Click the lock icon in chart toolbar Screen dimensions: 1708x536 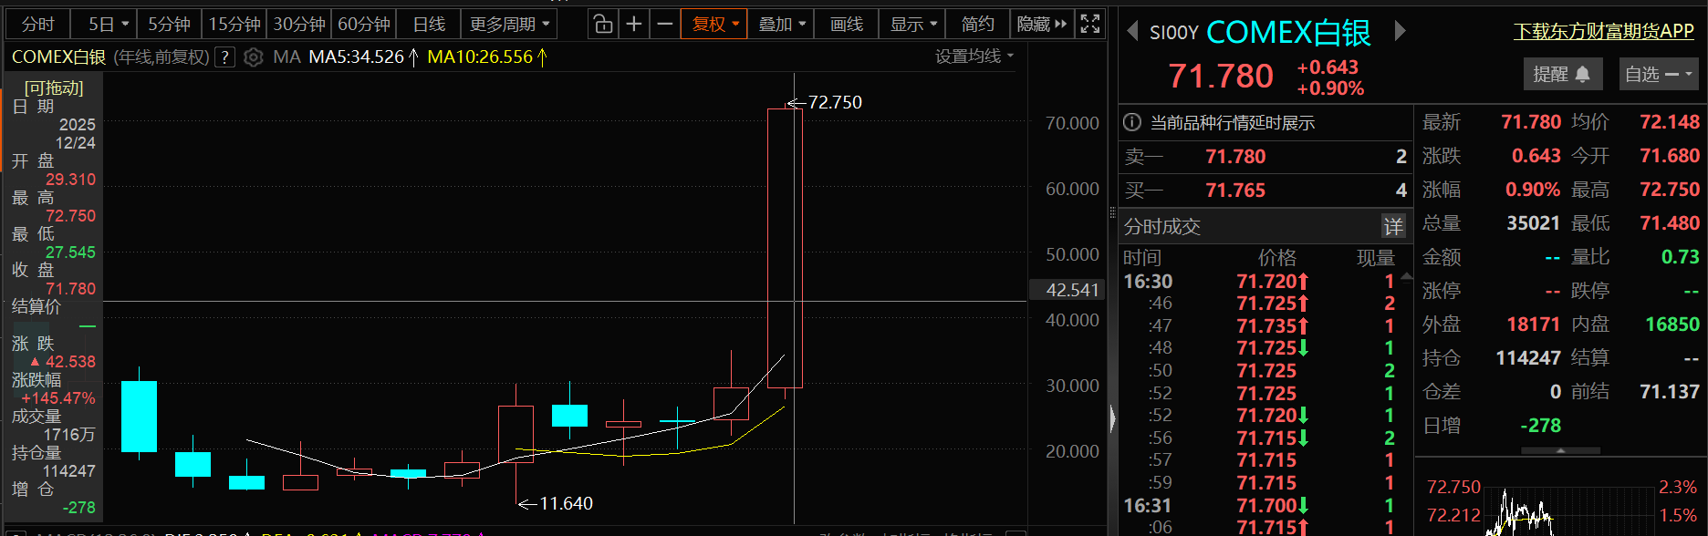(603, 24)
